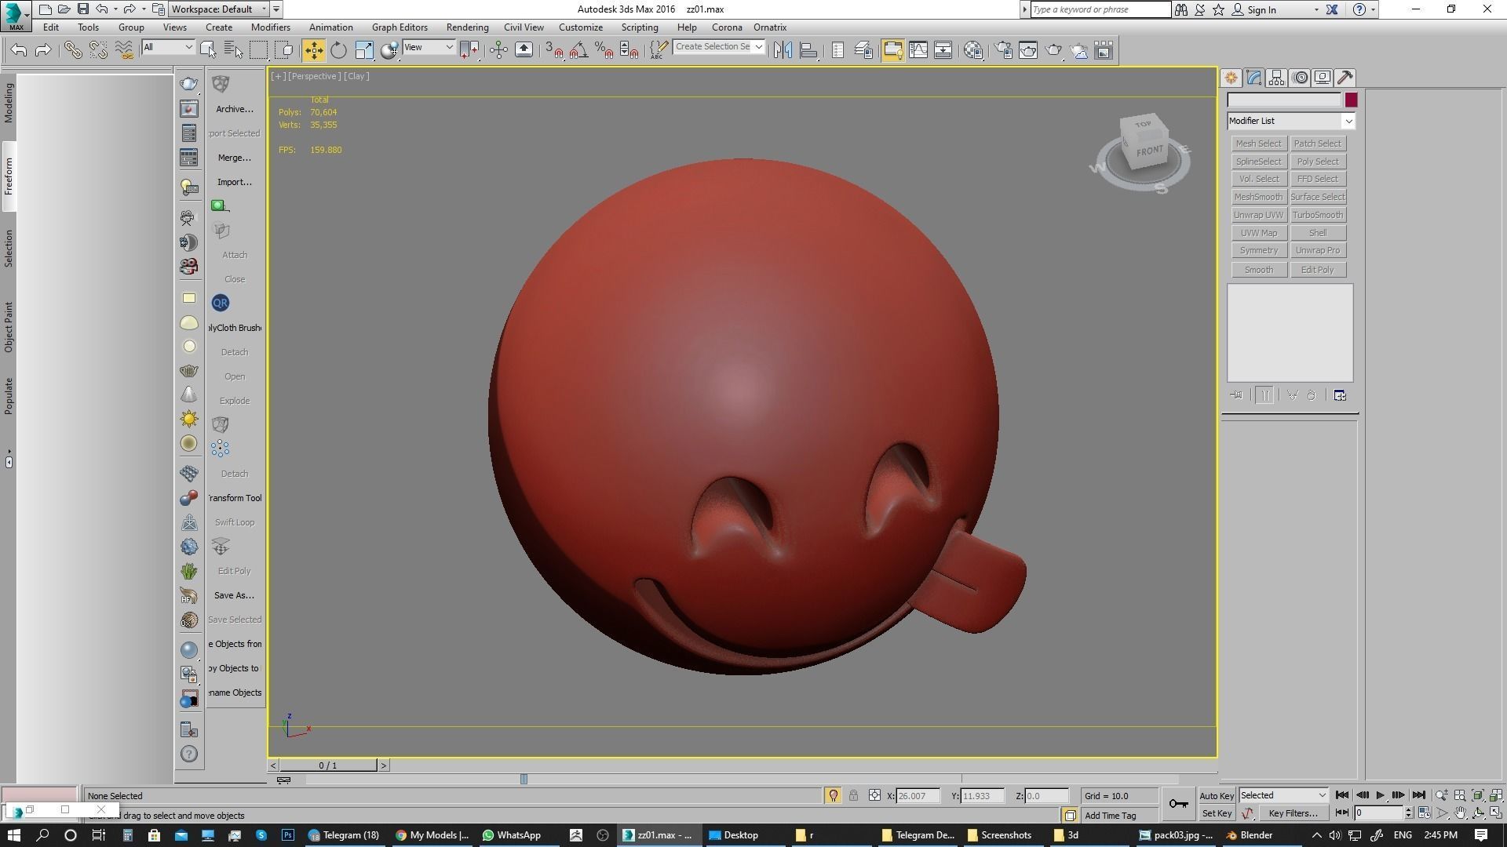Open the Display command panel tab
The height and width of the screenshot is (847, 1507).
point(1323,78)
